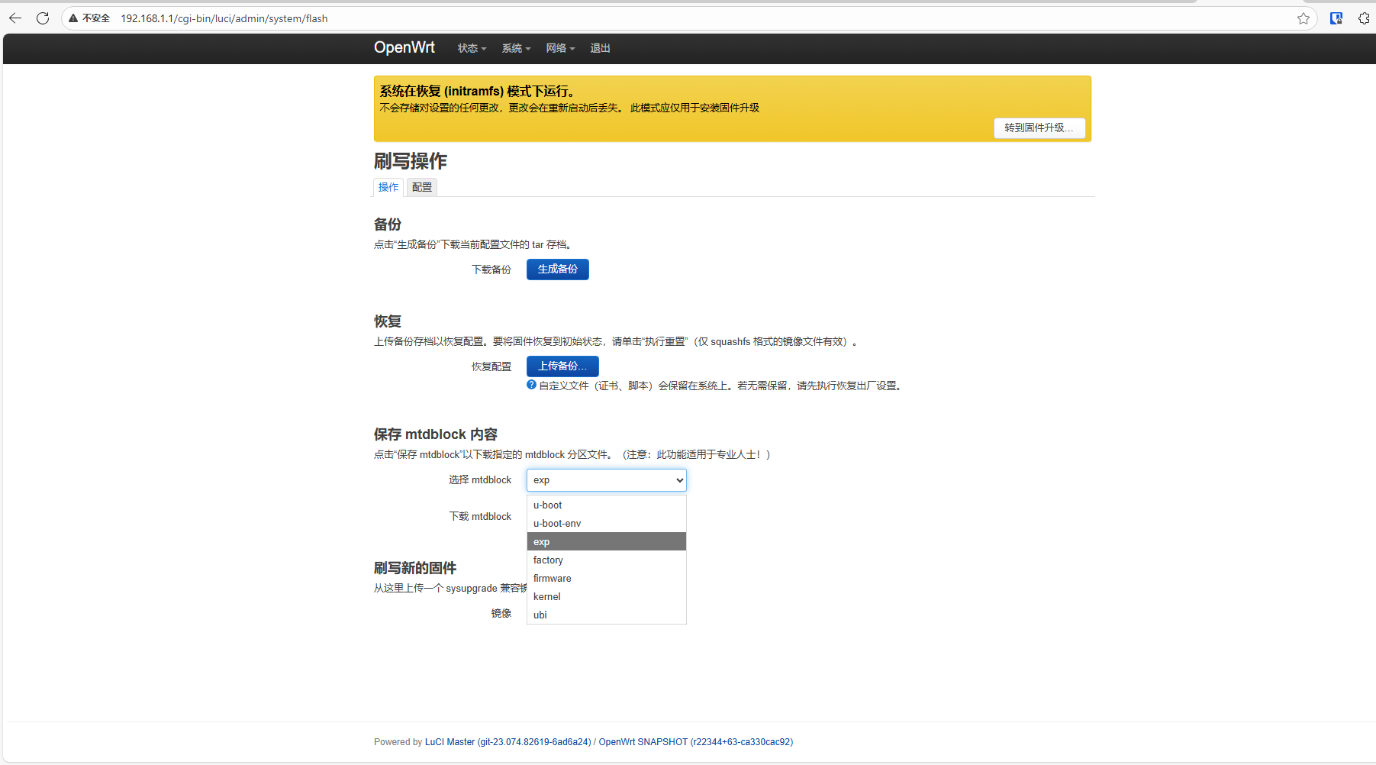Switch to the 配置 tab
1376x765 pixels.
(x=421, y=187)
